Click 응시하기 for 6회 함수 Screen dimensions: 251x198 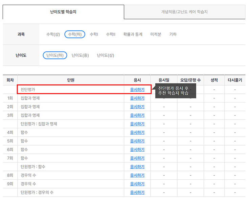coord(137,150)
